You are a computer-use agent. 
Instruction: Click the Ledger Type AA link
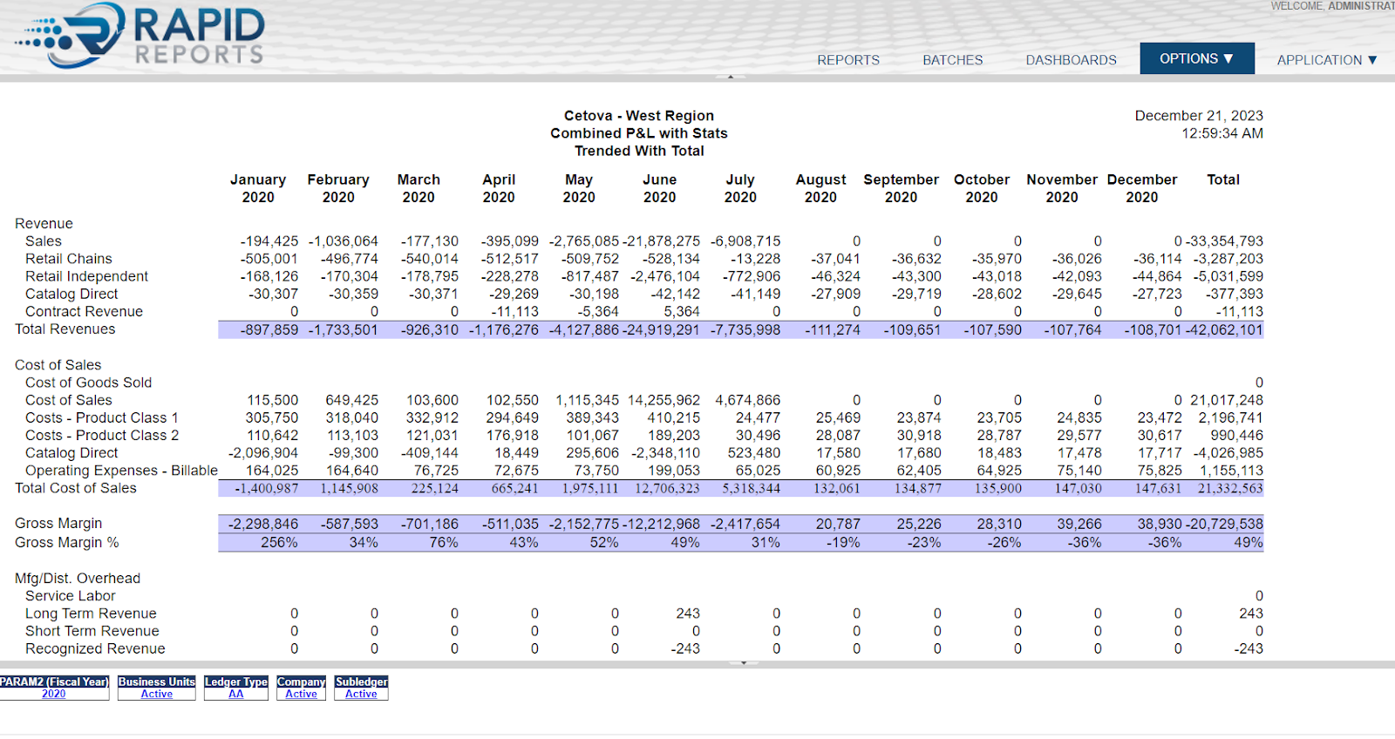pyautogui.click(x=236, y=695)
